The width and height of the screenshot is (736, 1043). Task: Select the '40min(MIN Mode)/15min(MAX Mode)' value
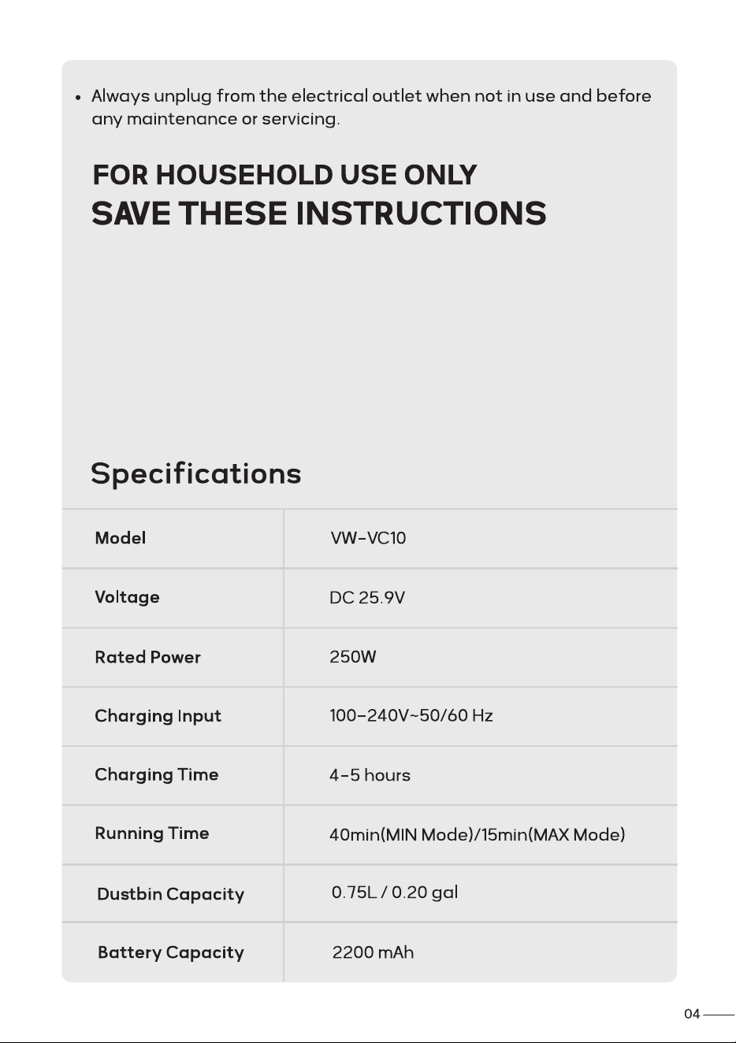(x=478, y=835)
